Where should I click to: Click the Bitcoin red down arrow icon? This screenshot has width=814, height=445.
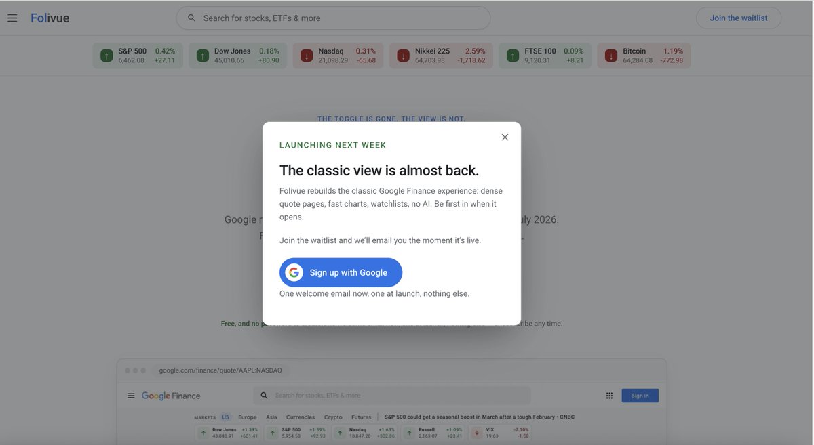tap(611, 56)
